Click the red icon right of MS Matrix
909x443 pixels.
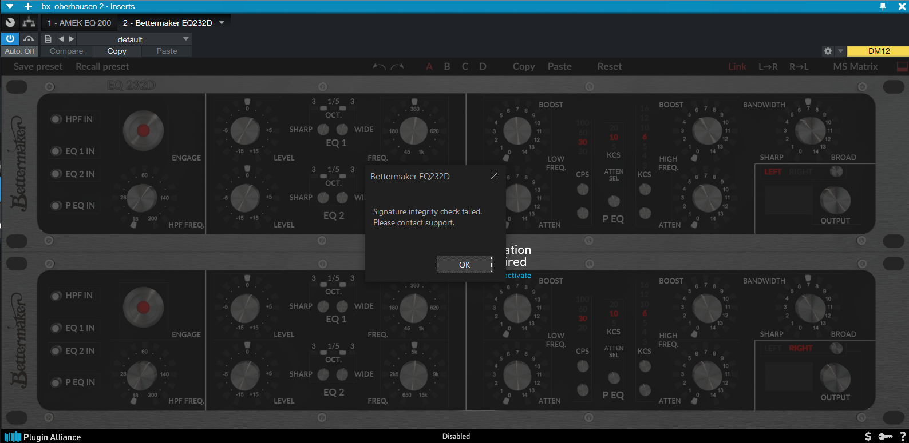(x=902, y=66)
